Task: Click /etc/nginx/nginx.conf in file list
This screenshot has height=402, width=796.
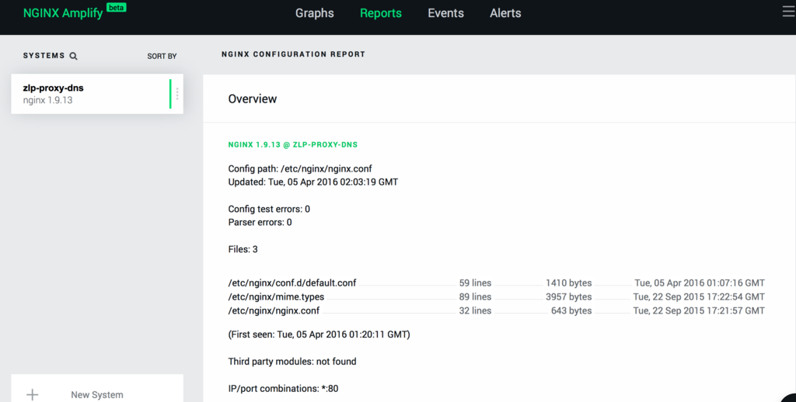Action: point(274,310)
